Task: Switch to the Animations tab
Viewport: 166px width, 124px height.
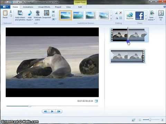Action: (x=28, y=7)
